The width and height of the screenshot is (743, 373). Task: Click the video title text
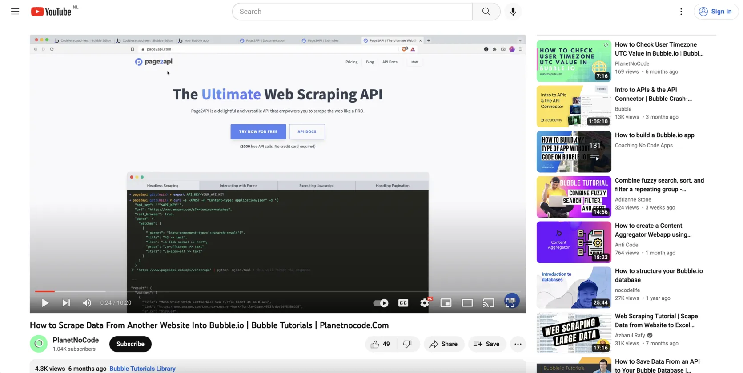[209, 325]
